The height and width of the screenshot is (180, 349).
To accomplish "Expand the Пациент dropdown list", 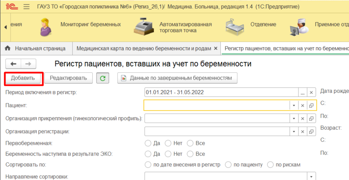I will point(294,105).
